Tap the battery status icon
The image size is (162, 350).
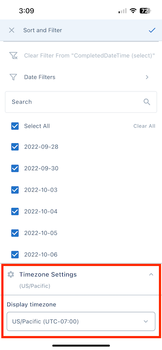[145, 10]
